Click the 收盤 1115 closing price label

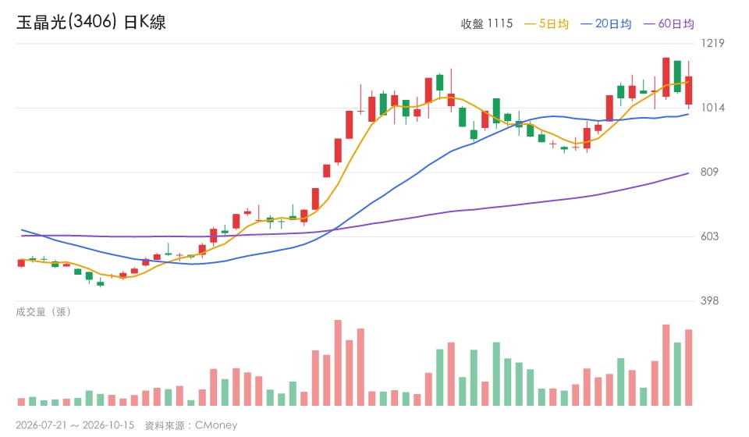click(487, 23)
